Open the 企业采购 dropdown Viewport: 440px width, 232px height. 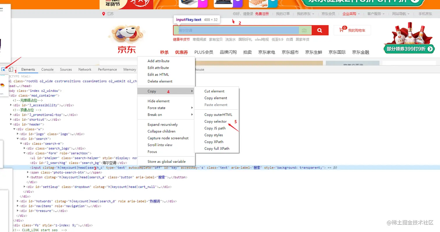[x=351, y=14]
